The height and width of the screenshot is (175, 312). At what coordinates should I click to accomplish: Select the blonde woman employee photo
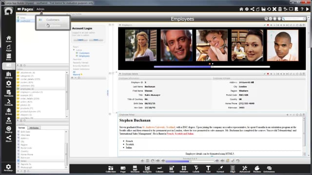tap(141, 45)
